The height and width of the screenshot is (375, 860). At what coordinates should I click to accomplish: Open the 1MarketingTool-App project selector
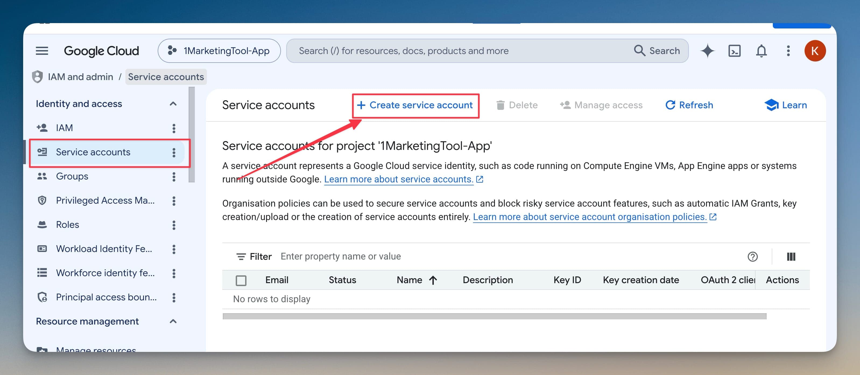[219, 51]
